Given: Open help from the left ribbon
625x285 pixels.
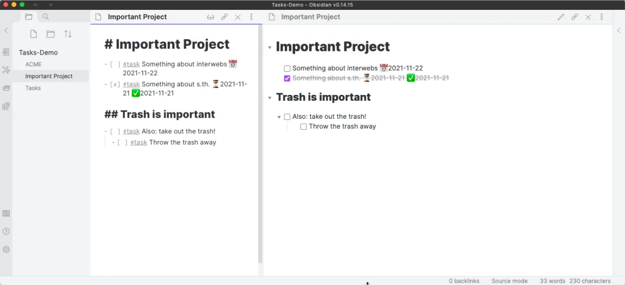Looking at the screenshot, I should (6, 232).
